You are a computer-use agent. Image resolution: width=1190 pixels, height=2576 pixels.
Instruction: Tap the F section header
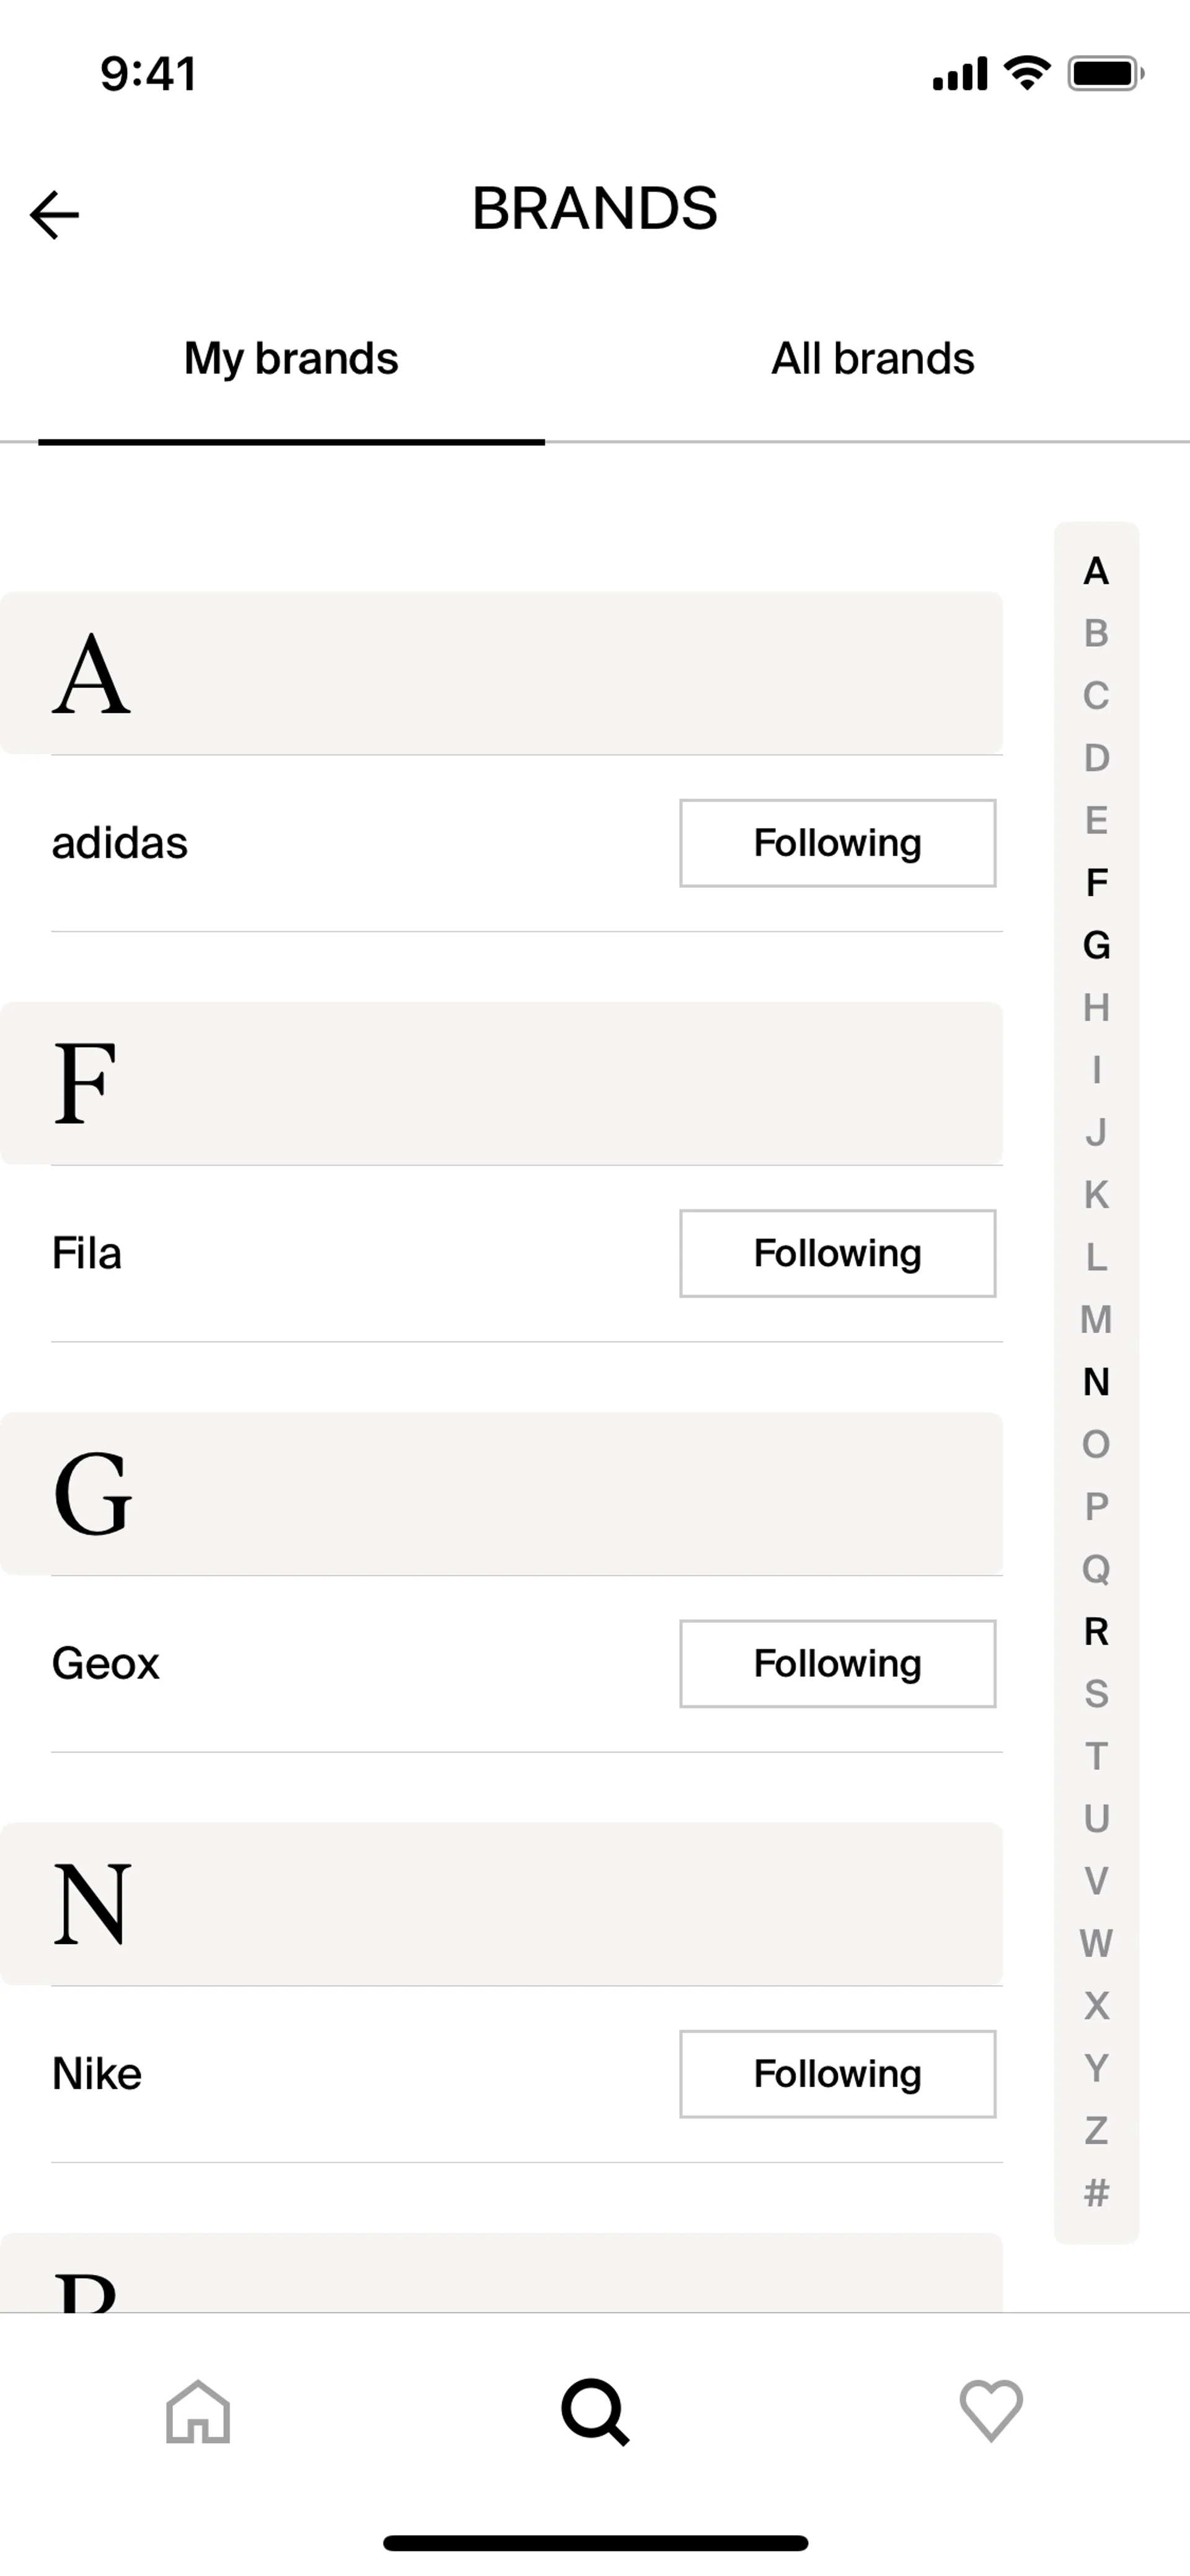tap(500, 1083)
